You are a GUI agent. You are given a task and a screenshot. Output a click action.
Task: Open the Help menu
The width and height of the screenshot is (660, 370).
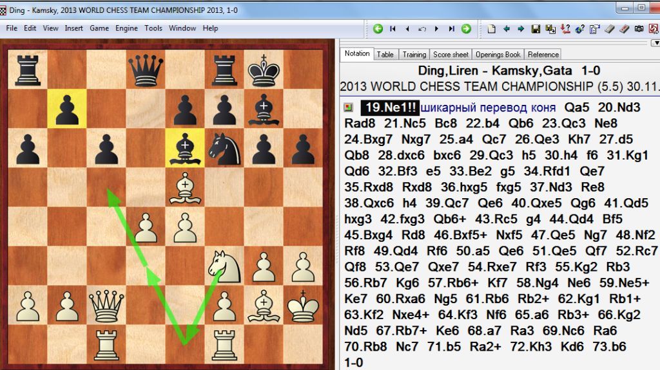[x=210, y=28]
